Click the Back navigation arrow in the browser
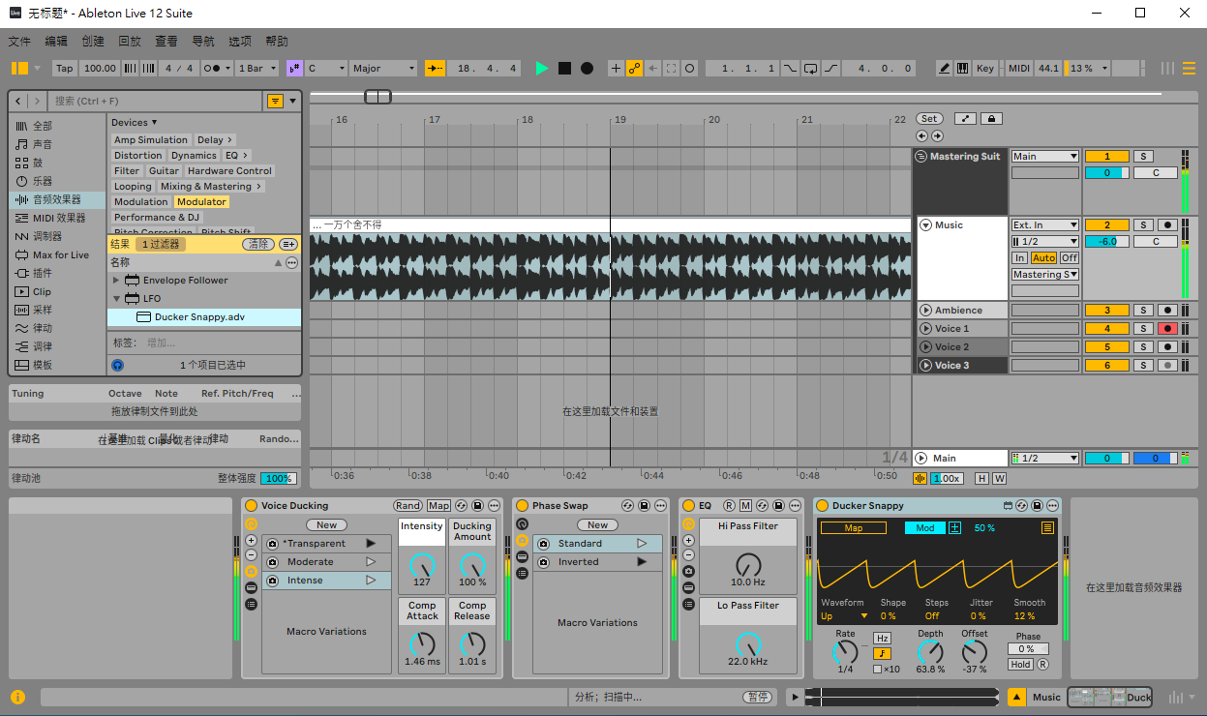1207x716 pixels. click(18, 101)
